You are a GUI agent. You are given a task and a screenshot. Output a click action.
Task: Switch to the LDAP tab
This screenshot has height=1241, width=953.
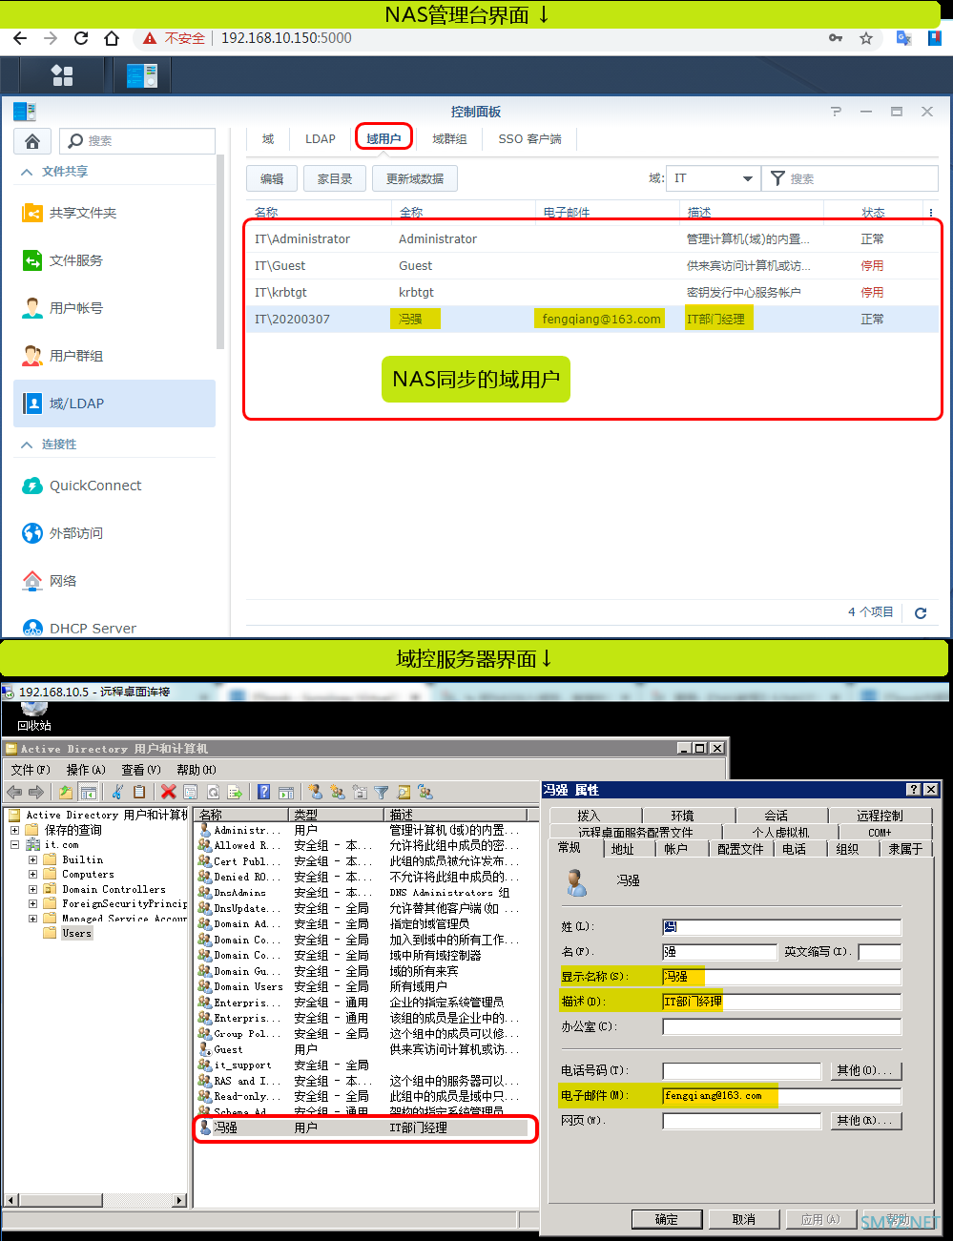click(321, 138)
